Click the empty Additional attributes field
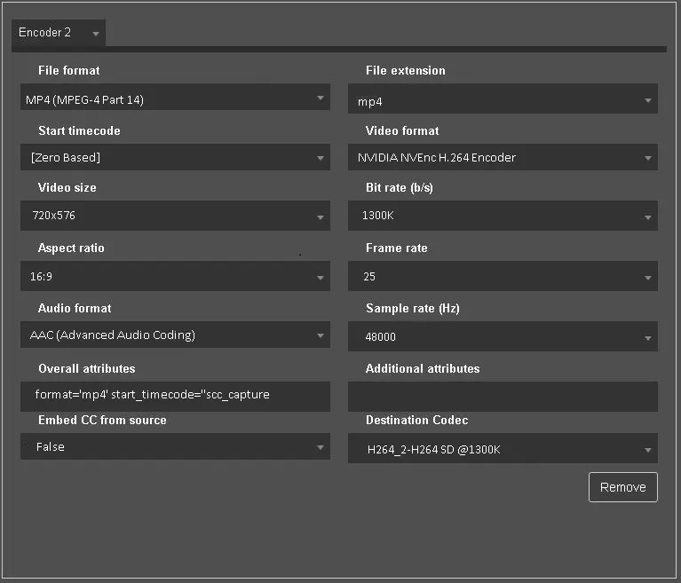This screenshot has height=583, width=681. tap(502, 396)
